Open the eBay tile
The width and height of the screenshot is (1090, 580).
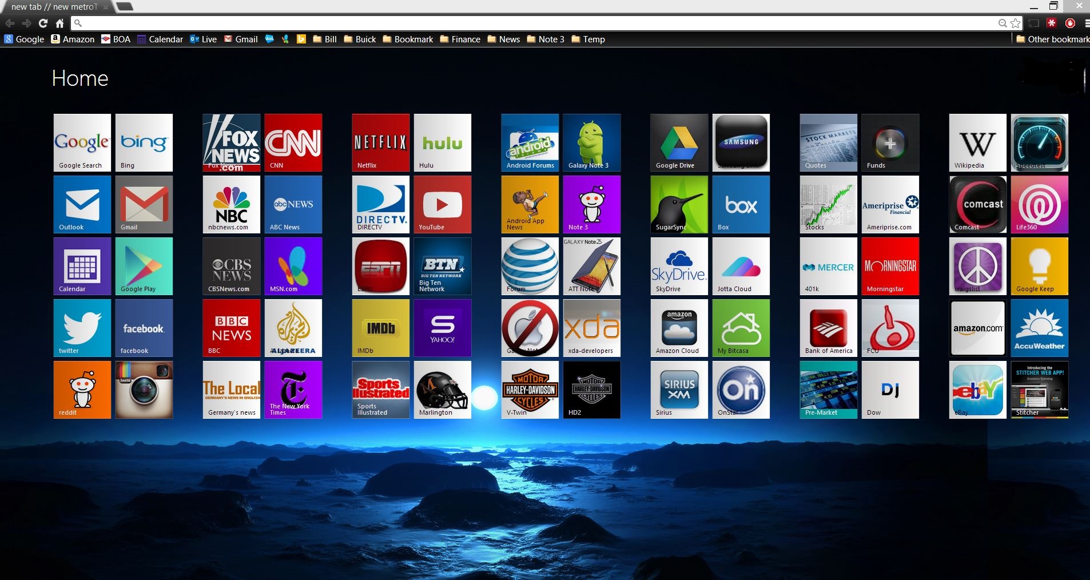click(x=978, y=390)
